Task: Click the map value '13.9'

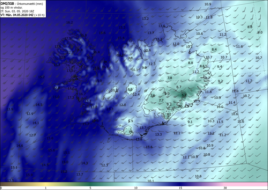Action: (10, 109)
